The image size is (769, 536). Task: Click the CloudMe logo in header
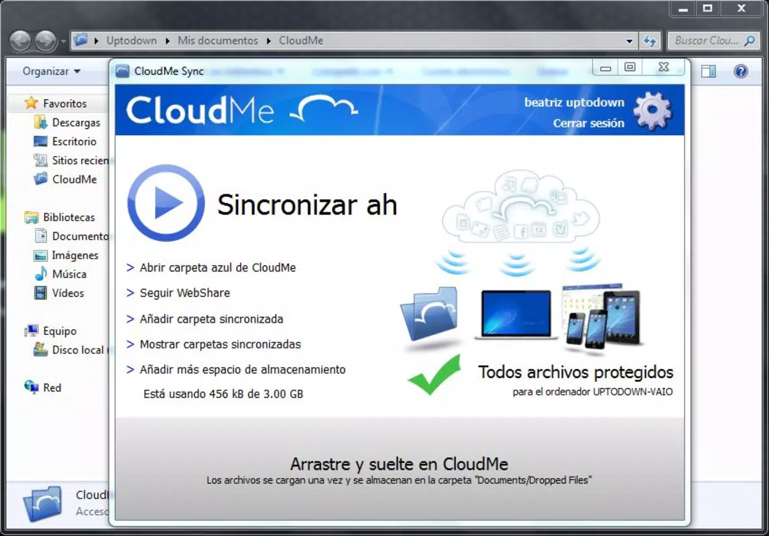[x=242, y=110]
